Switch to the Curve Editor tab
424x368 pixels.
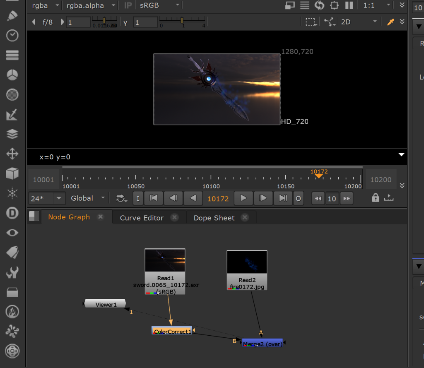coord(142,218)
